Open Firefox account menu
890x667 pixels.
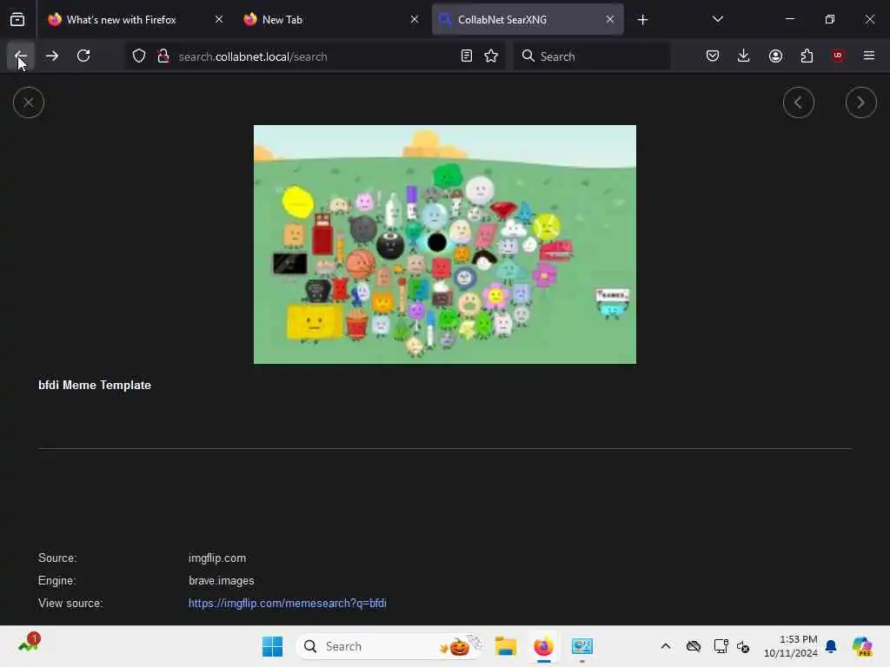point(775,56)
